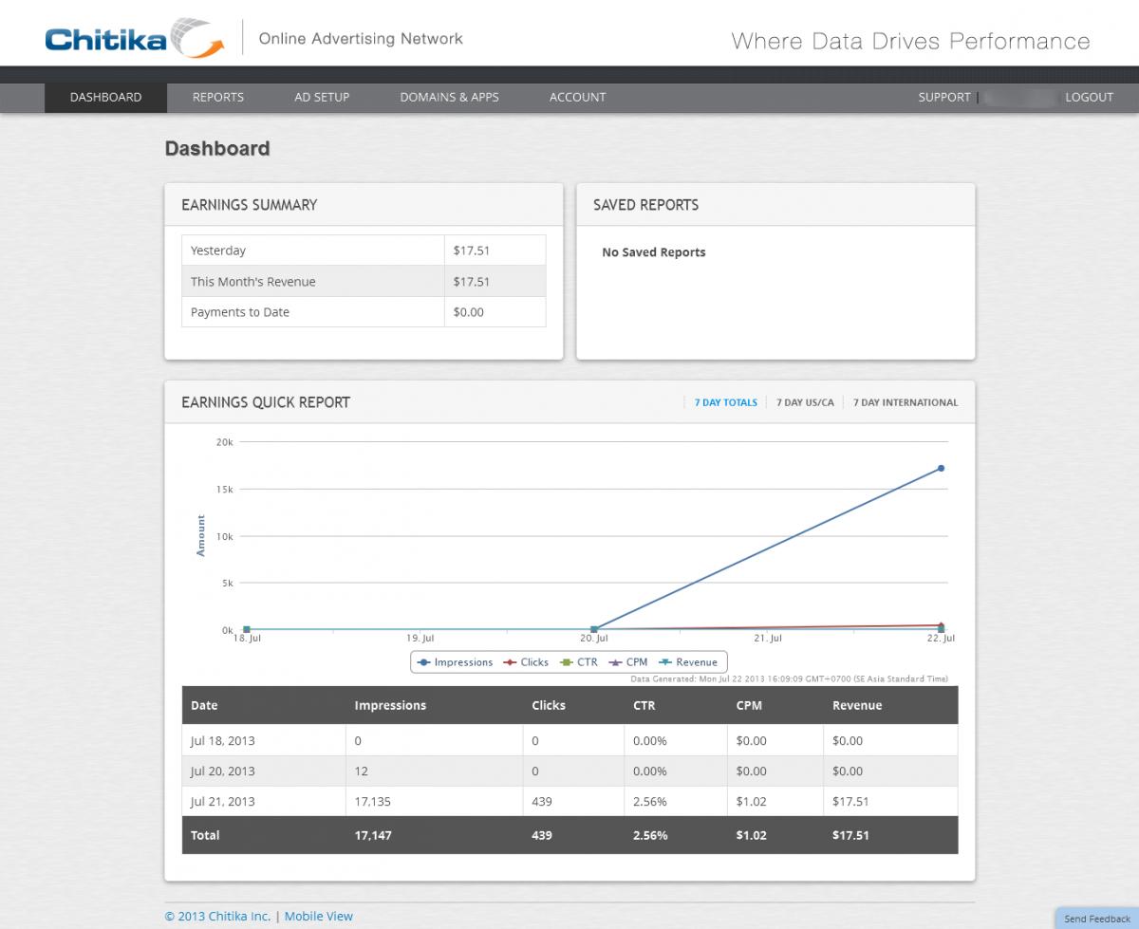Image resolution: width=1139 pixels, height=929 pixels.
Task: Select the Dashboard nav item
Action: 105,97
